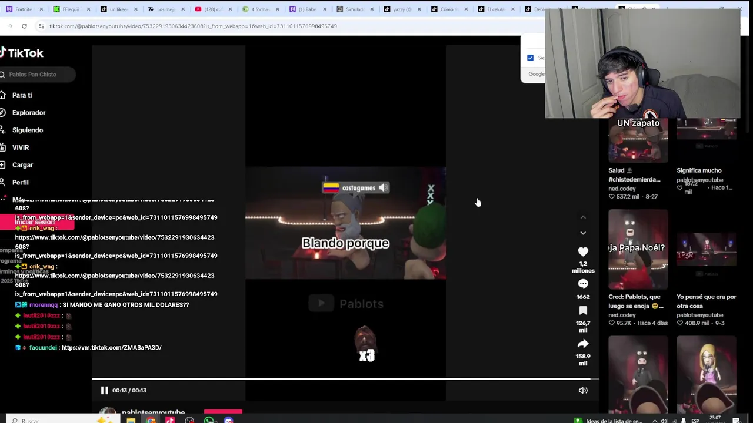Click the ESP language indicator

point(695,421)
